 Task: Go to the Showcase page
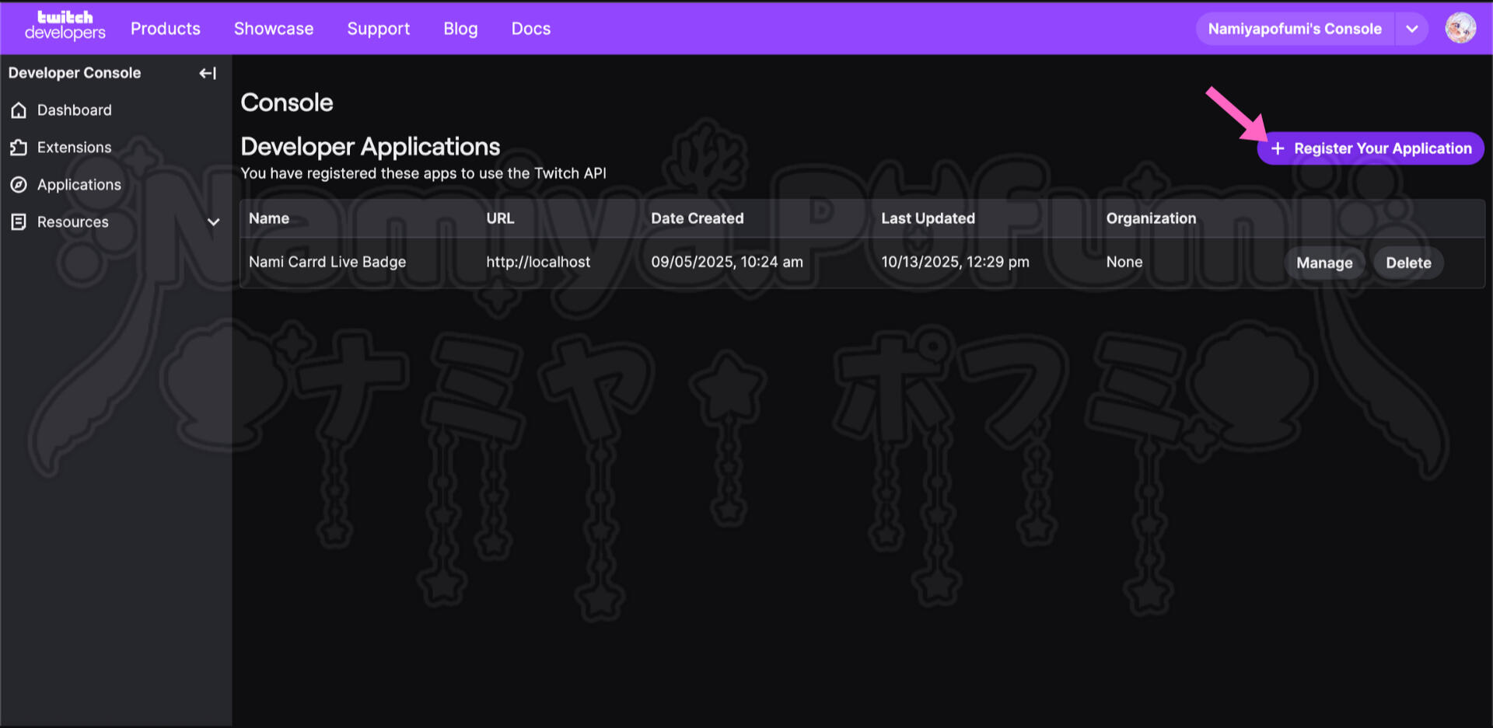pos(274,29)
